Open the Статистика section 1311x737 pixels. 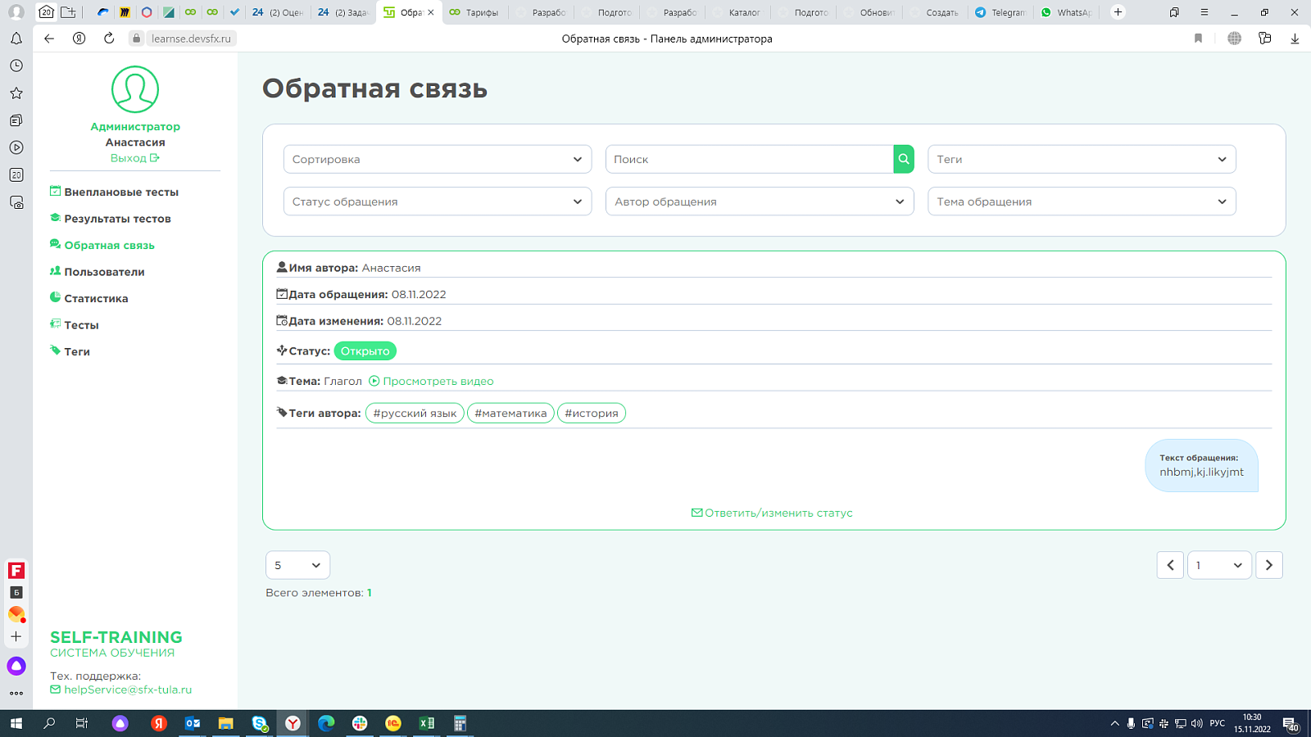click(96, 298)
